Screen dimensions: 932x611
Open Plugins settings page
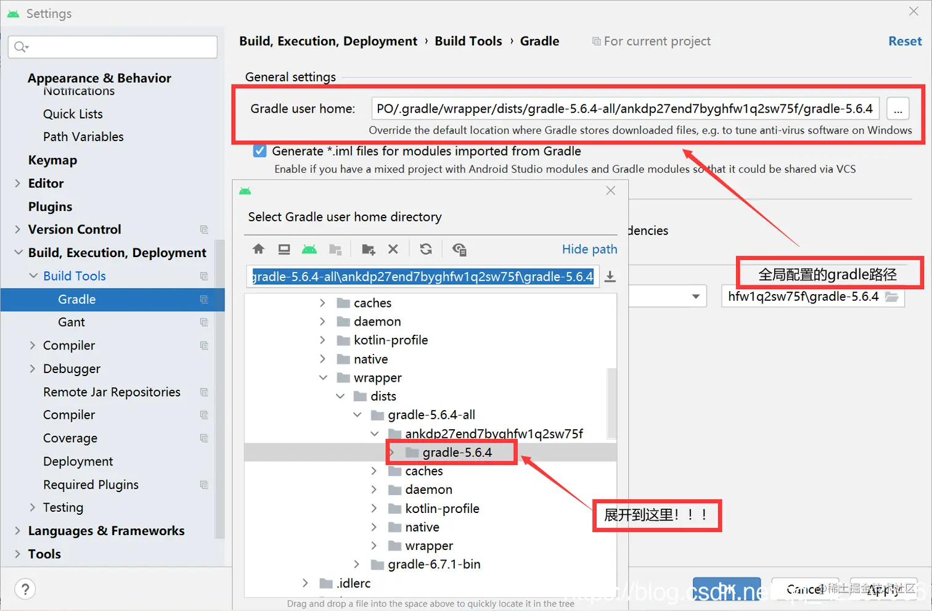click(x=50, y=207)
